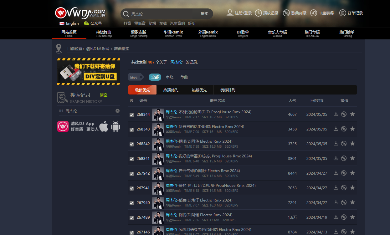Image resolution: width=390 pixels, height=235 pixels.
Task: Filter results by 串烧
Action: click(170, 77)
